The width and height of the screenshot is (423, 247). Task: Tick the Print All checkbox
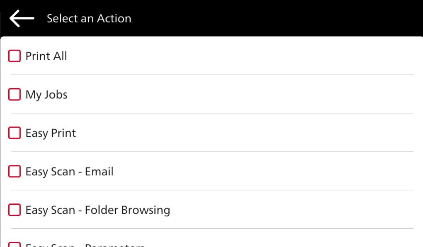coord(15,56)
